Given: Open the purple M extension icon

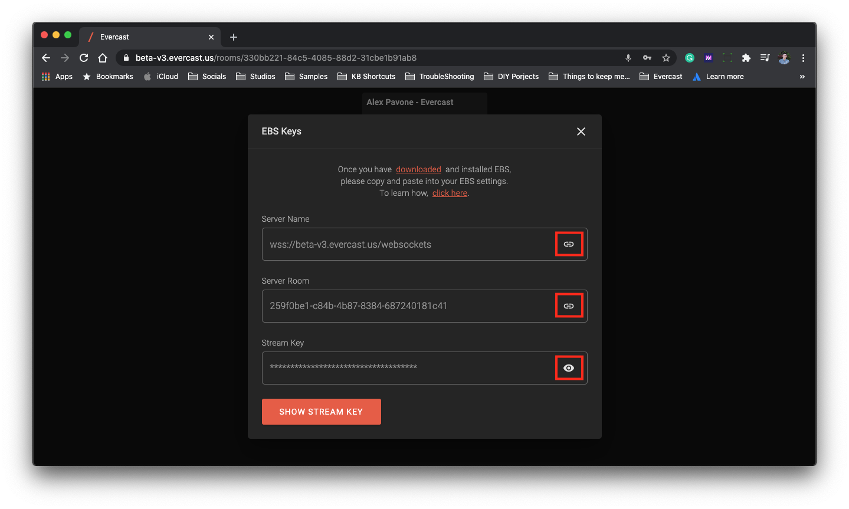Looking at the screenshot, I should [709, 58].
